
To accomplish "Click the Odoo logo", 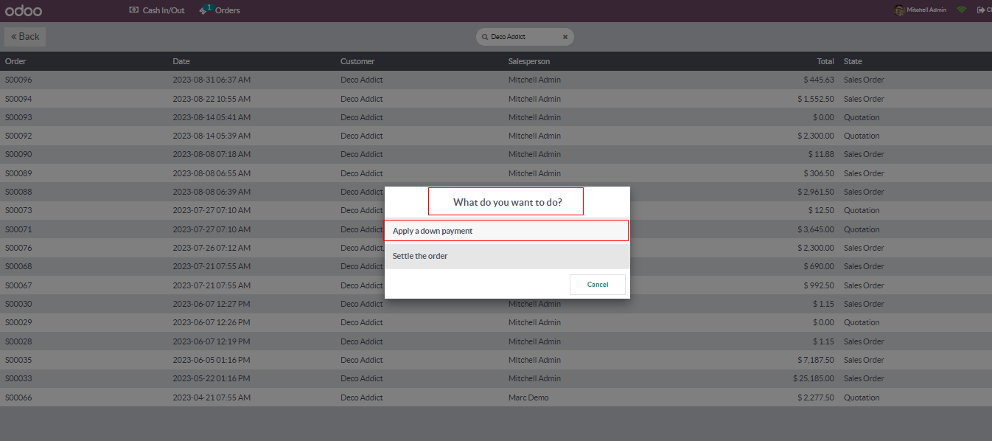I will coord(24,10).
